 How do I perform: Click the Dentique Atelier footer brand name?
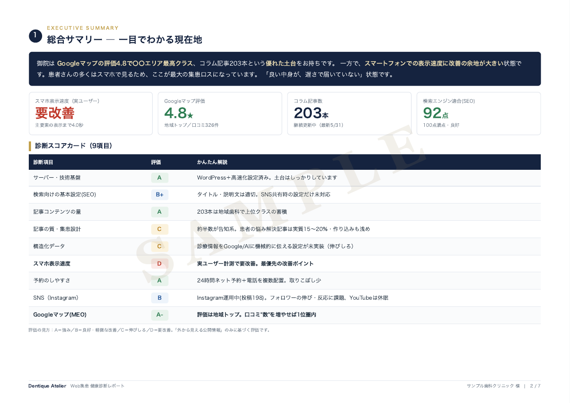(x=47, y=386)
